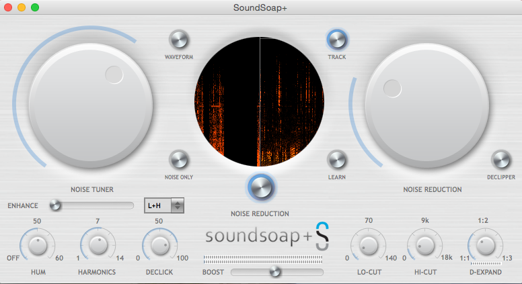Click the Boost slider handle
The height and width of the screenshot is (284, 522).
(275, 272)
